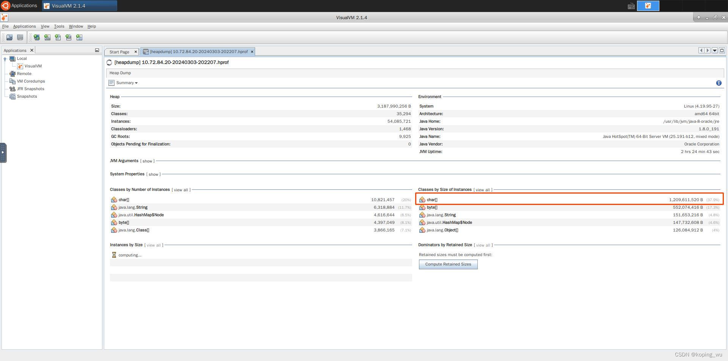Viewport: 728px width, 361px height.
Task: Select the JFR Snapshots tree node
Action: (x=30, y=89)
